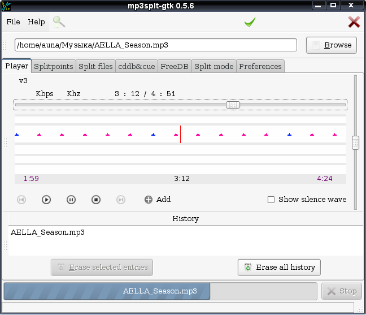Maximize the mp3splt-gtk window
This screenshot has height=315, width=366.
point(333,6)
